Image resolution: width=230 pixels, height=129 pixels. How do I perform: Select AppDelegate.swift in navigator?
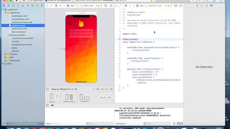[19, 16]
